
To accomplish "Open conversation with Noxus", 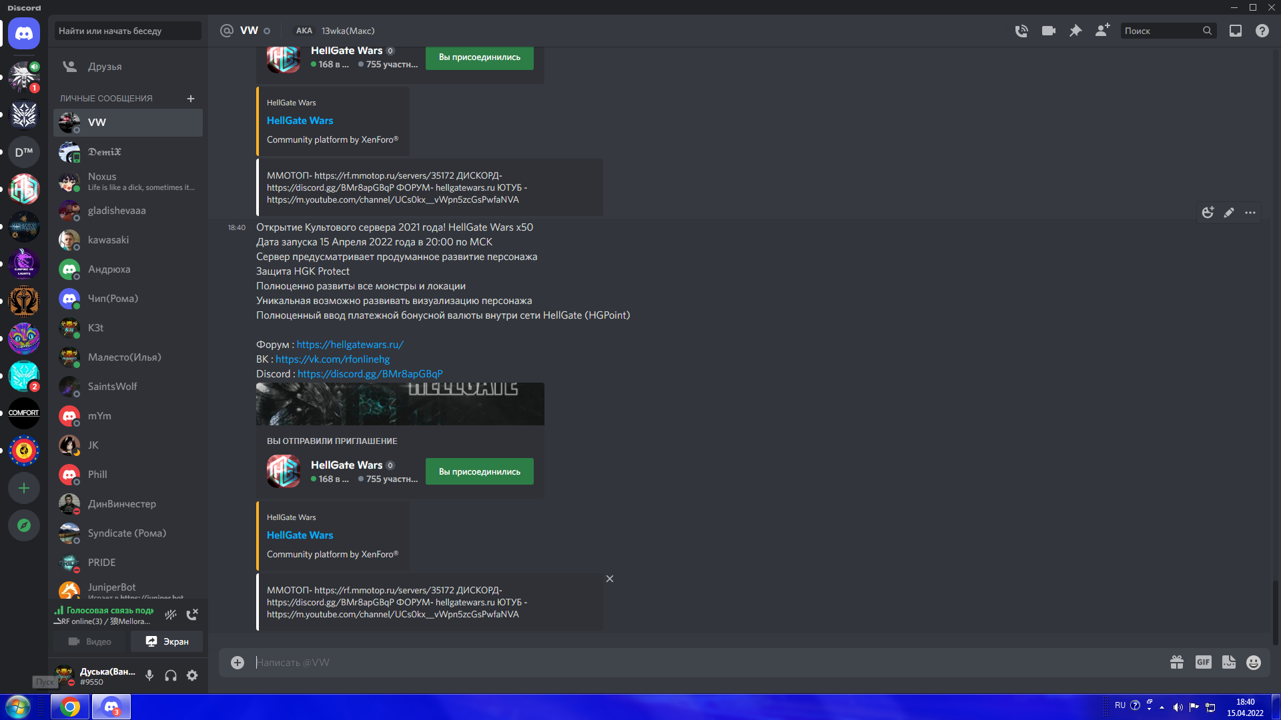I will (128, 181).
